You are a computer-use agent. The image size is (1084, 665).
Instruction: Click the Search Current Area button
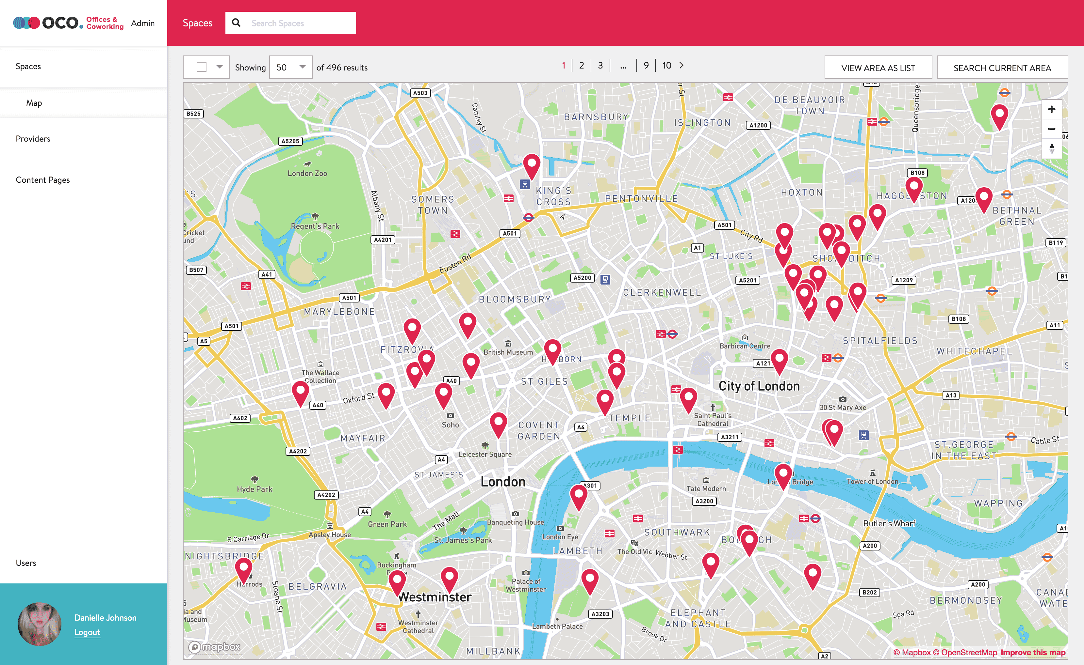(1002, 68)
